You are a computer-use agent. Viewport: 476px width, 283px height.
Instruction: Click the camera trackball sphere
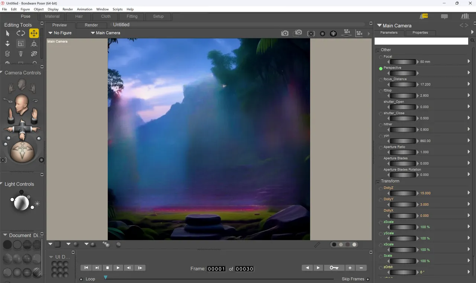point(22,151)
